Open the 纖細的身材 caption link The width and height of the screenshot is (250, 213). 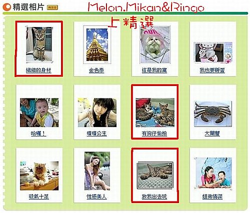pyautogui.click(x=38, y=70)
